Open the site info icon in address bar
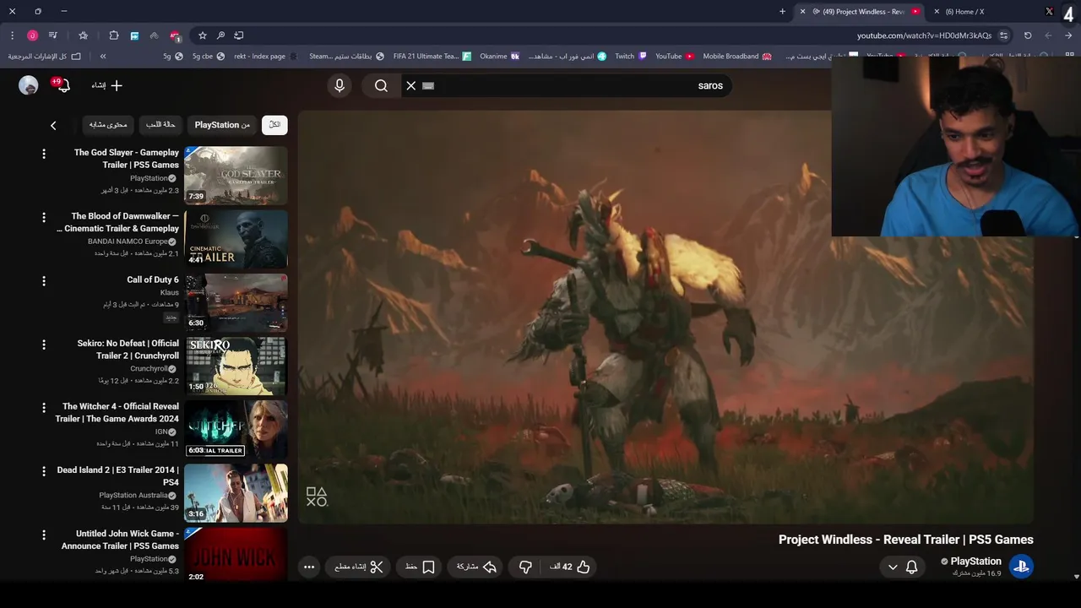 pos(1003,35)
